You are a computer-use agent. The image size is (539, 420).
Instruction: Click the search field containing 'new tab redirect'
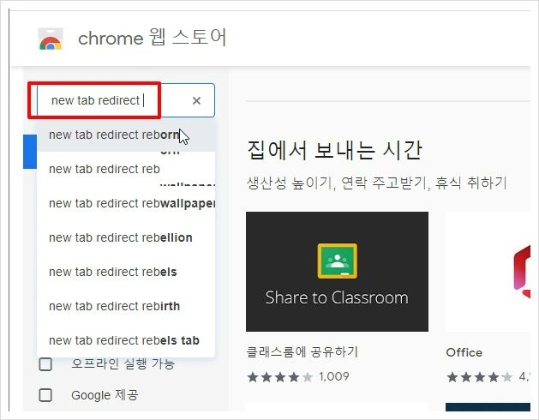126,100
